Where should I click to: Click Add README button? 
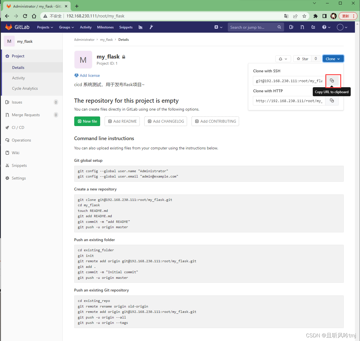point(122,121)
